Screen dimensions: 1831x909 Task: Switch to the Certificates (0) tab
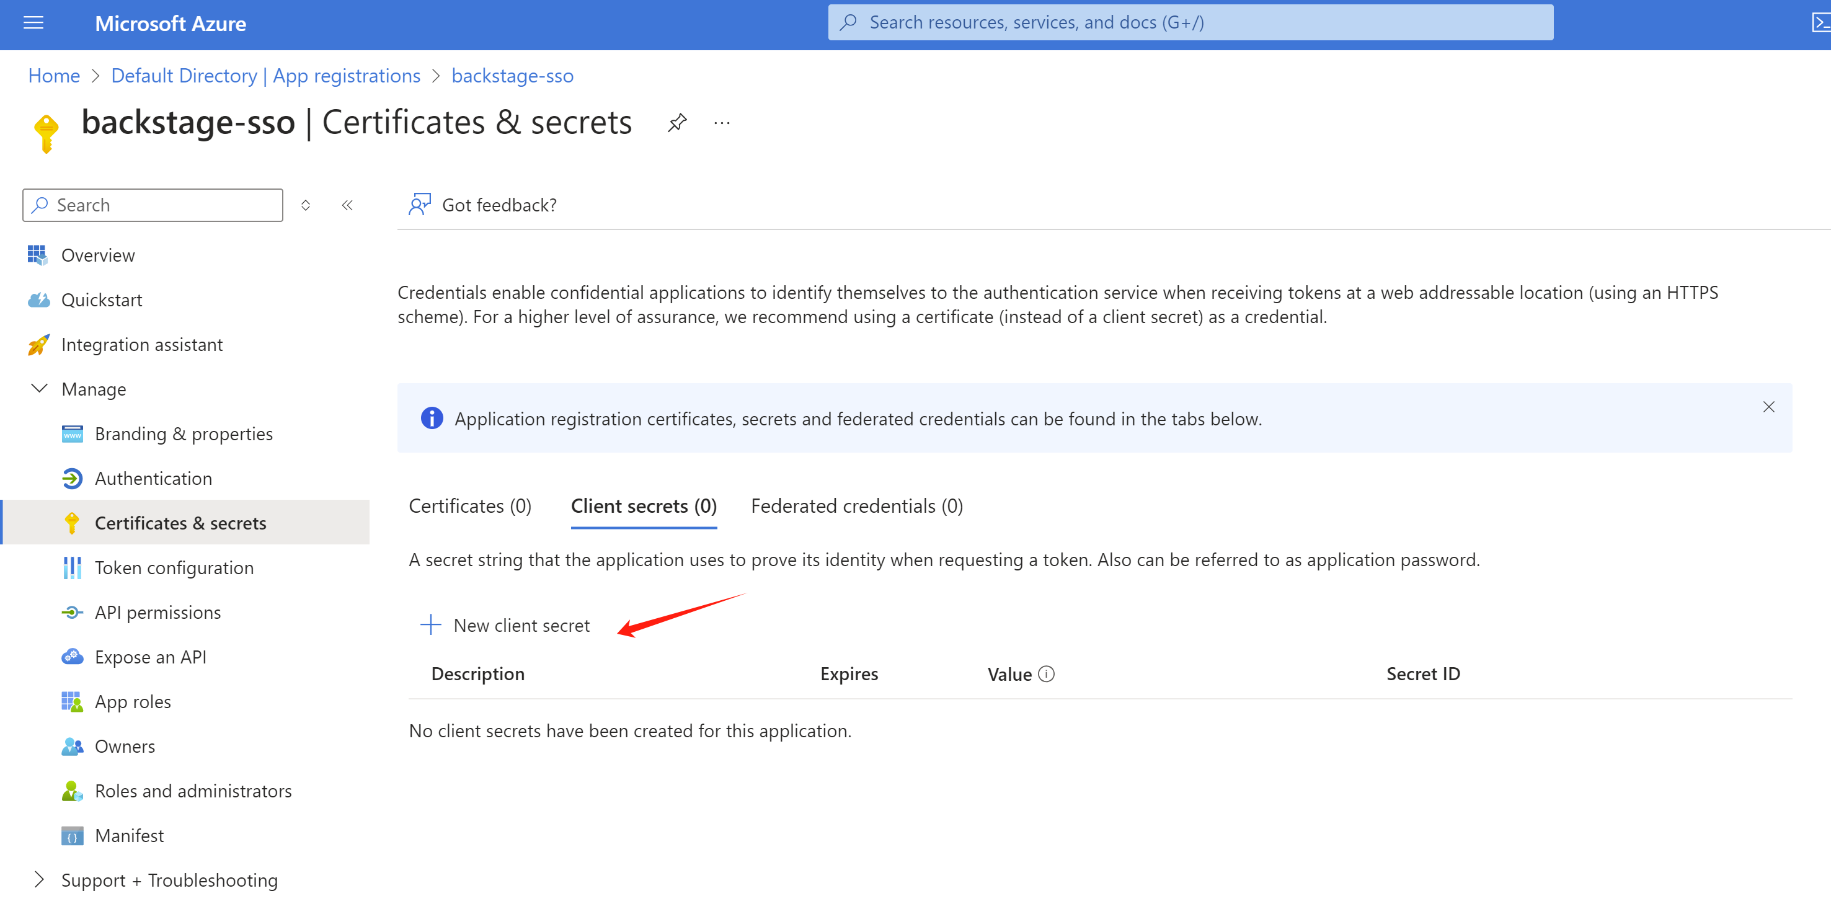[x=470, y=506]
